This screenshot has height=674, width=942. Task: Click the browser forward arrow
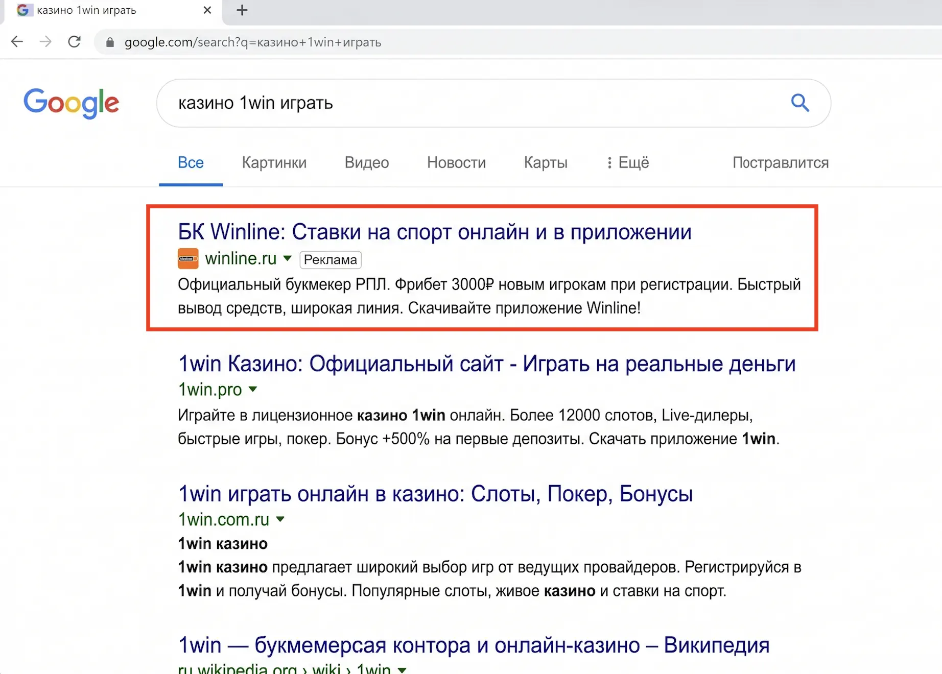point(45,41)
